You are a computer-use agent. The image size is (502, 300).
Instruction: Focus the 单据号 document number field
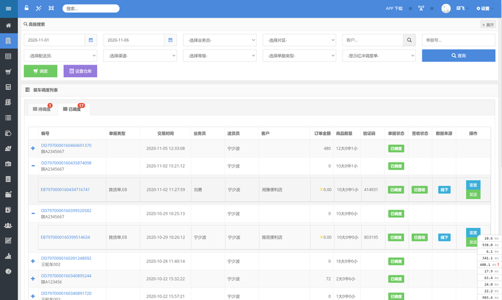(x=459, y=40)
